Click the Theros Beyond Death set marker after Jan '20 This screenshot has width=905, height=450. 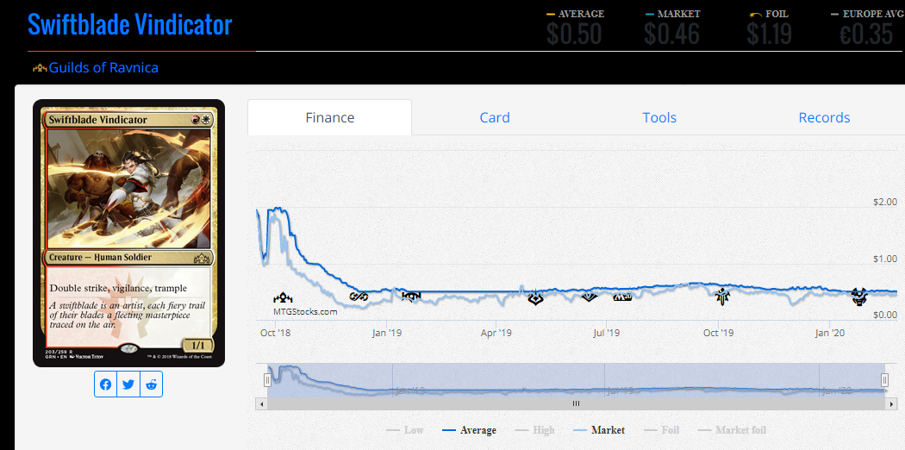(x=860, y=297)
